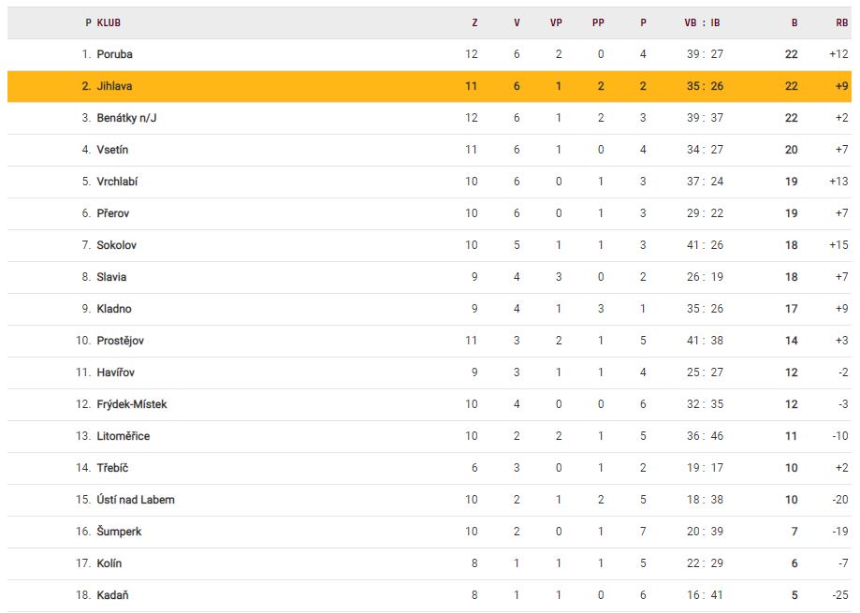
Task: Click the VP column header
Action: click(x=556, y=22)
